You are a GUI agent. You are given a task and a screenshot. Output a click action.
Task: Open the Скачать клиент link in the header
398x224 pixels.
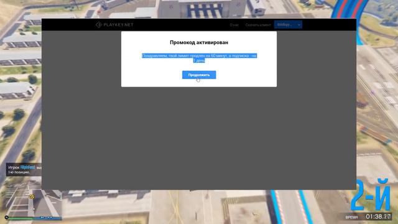[x=258, y=25]
